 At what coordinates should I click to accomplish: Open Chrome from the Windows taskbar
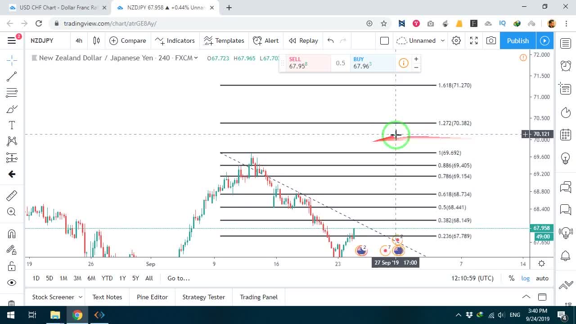point(77,315)
